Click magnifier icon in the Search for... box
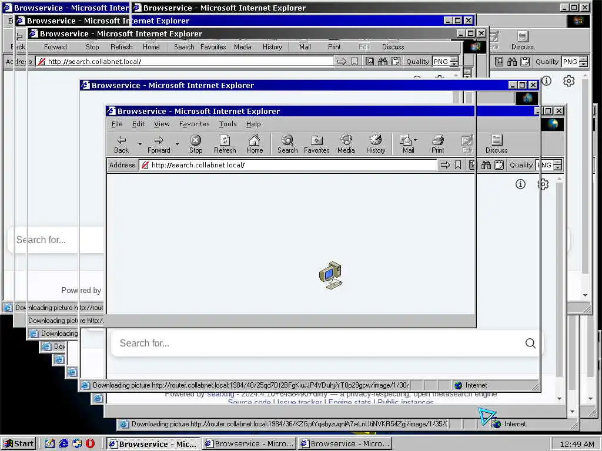Viewport: 602px width, 451px height. pos(530,343)
